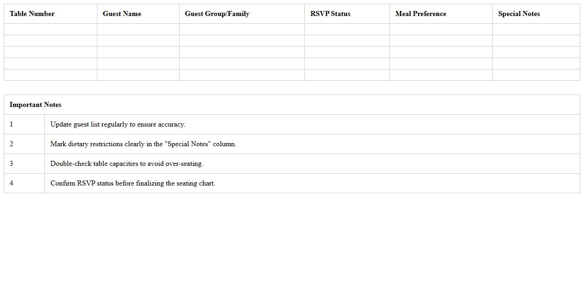Image resolution: width=584 pixels, height=297 pixels.
Task: Select the double-check table capacities note
Action: (x=127, y=164)
